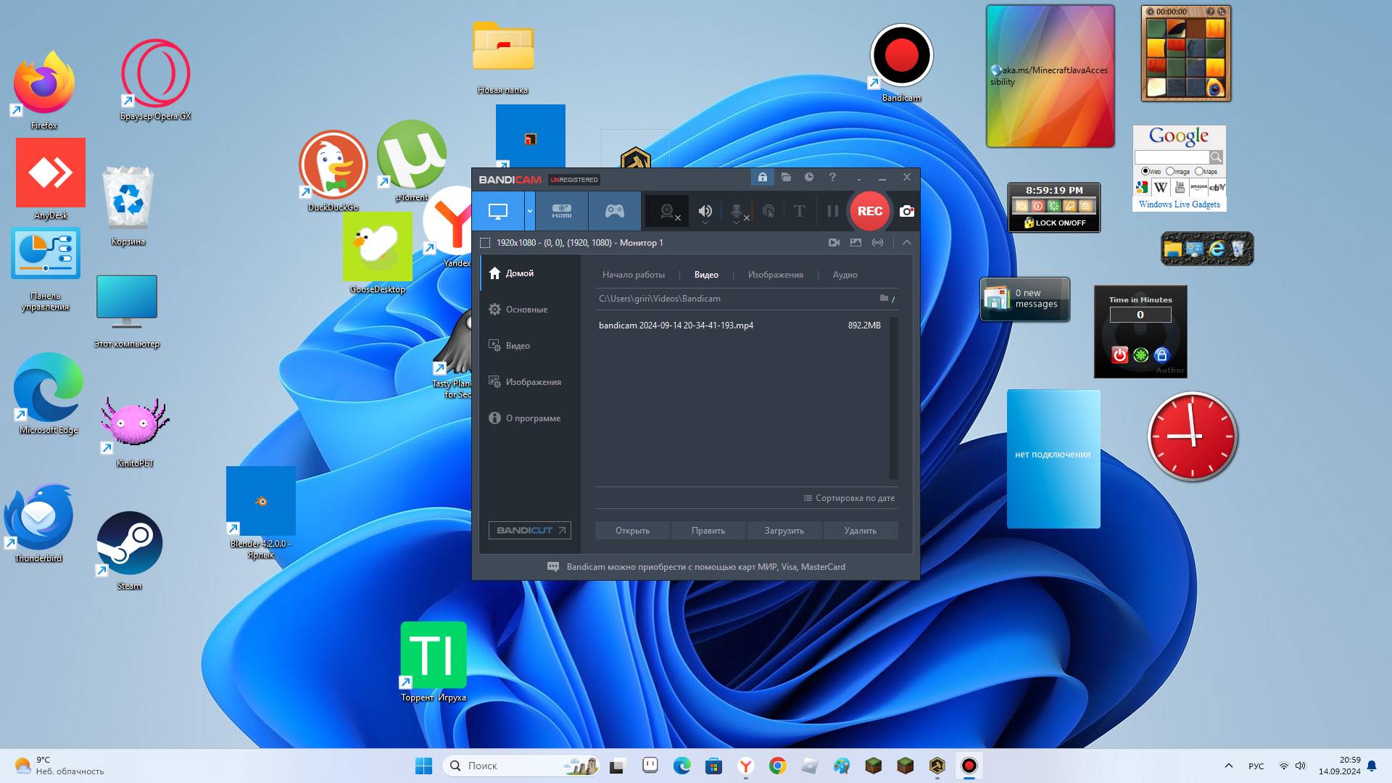Viewport: 1392px width, 783px height.
Task: Click the Удалить button
Action: click(860, 531)
